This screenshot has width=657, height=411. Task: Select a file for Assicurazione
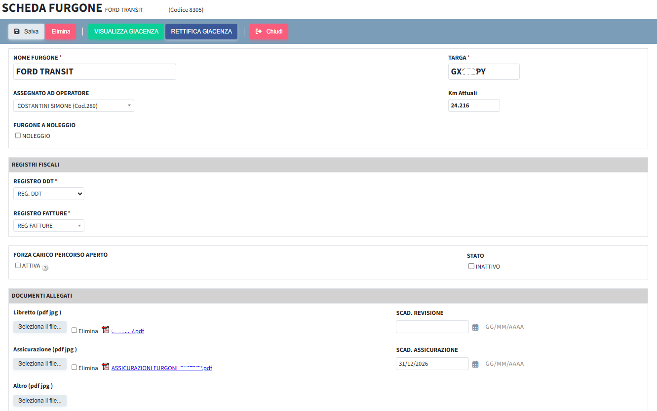click(40, 364)
